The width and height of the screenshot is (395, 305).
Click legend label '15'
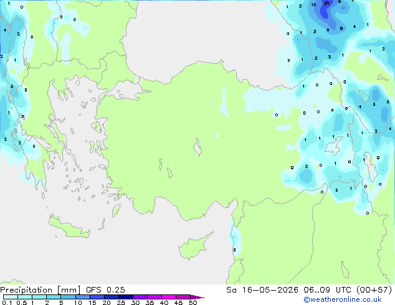(x=92, y=303)
